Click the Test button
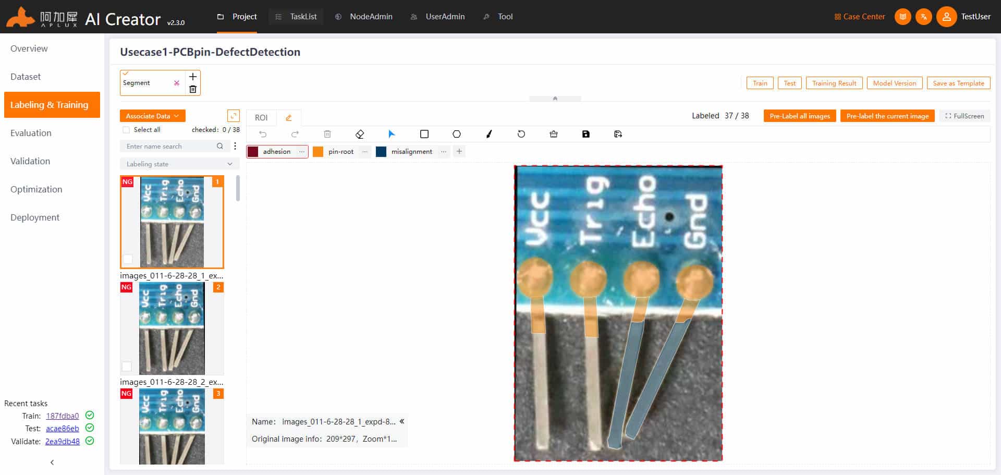 pos(790,83)
